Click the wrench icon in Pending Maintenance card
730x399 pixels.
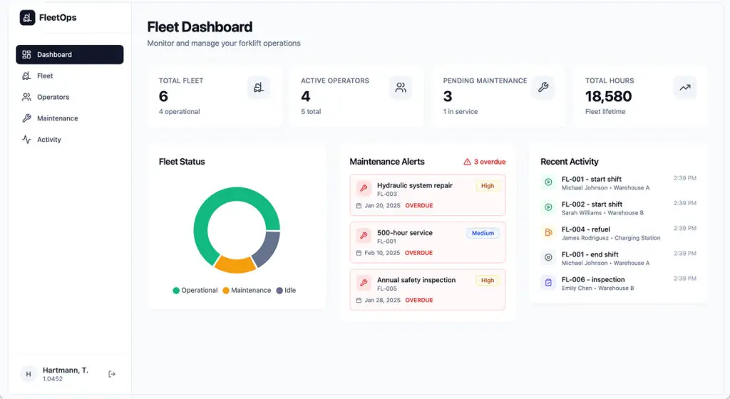[x=543, y=88]
